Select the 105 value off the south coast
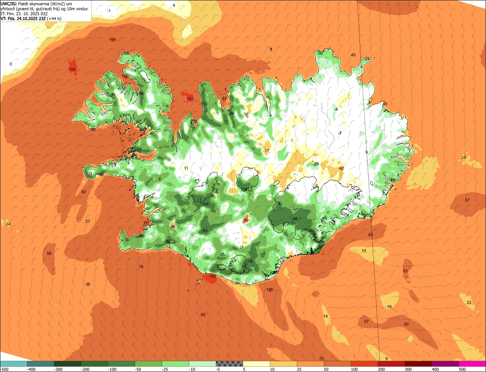486x372 pixels. point(270,289)
